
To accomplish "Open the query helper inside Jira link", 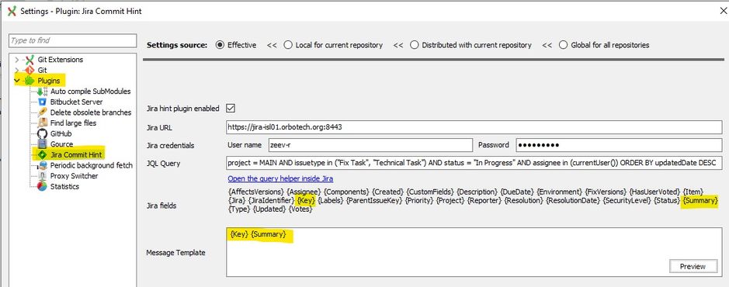I will (x=280, y=179).
